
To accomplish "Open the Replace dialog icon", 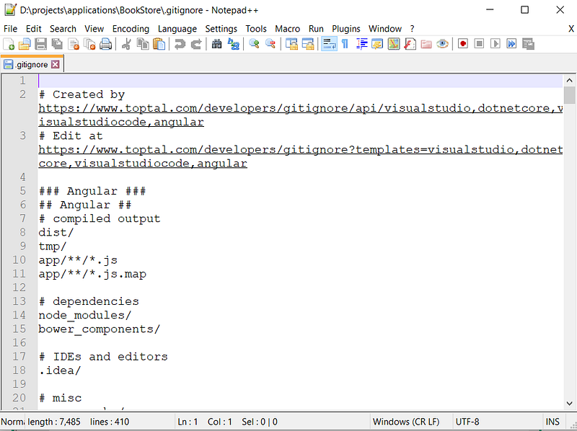I will click(x=233, y=44).
